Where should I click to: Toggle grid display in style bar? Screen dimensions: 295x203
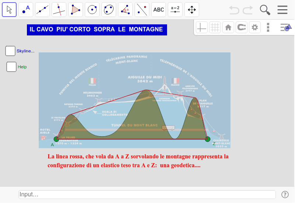(x=215, y=27)
